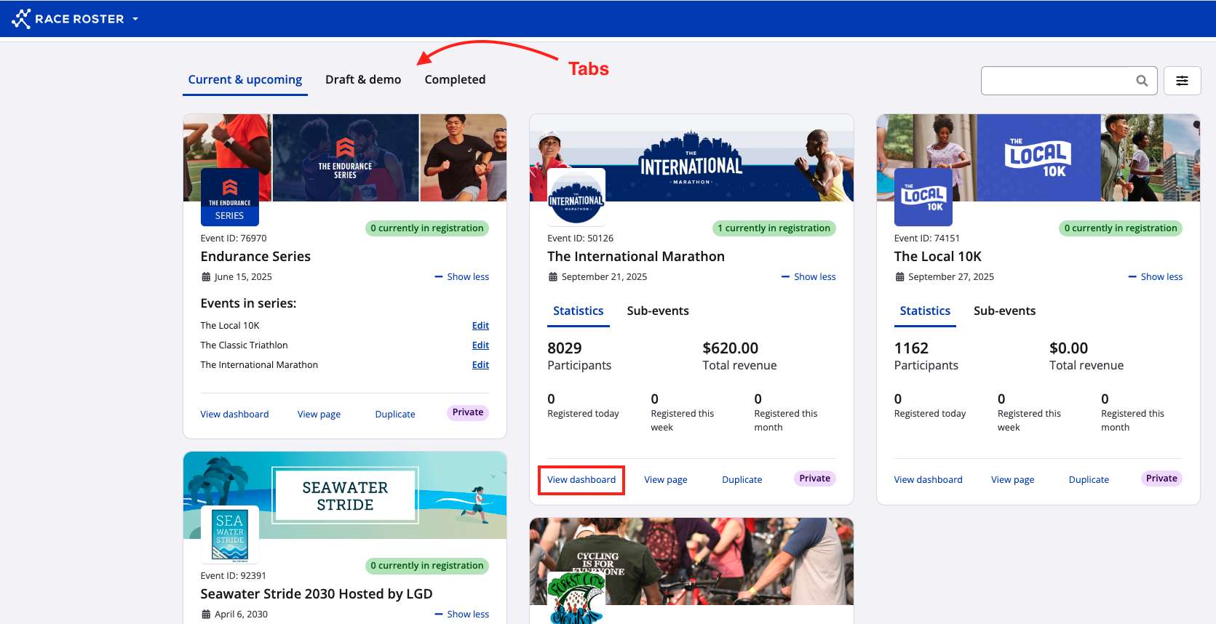Click the Race Roster logo icon
The width and height of the screenshot is (1216, 624).
(21, 19)
